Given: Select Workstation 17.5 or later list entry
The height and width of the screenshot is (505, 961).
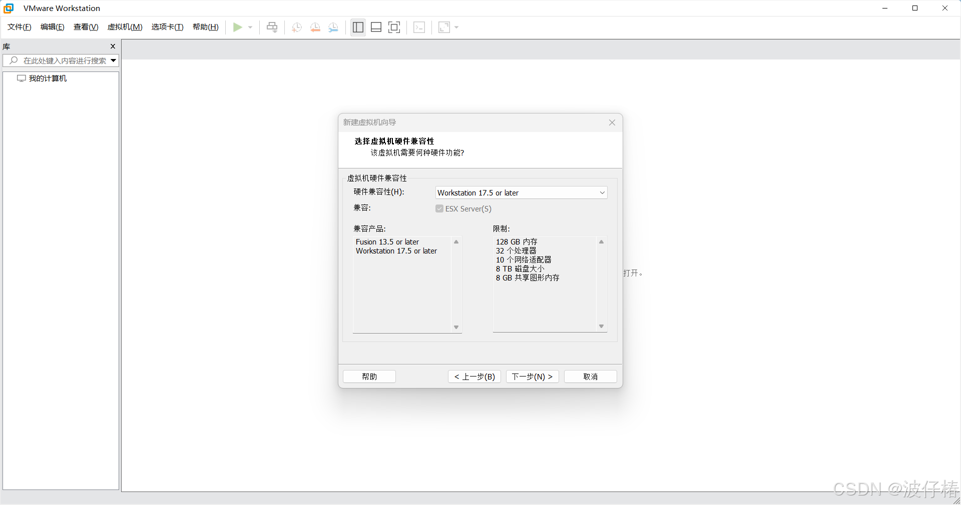Looking at the screenshot, I should tap(396, 251).
